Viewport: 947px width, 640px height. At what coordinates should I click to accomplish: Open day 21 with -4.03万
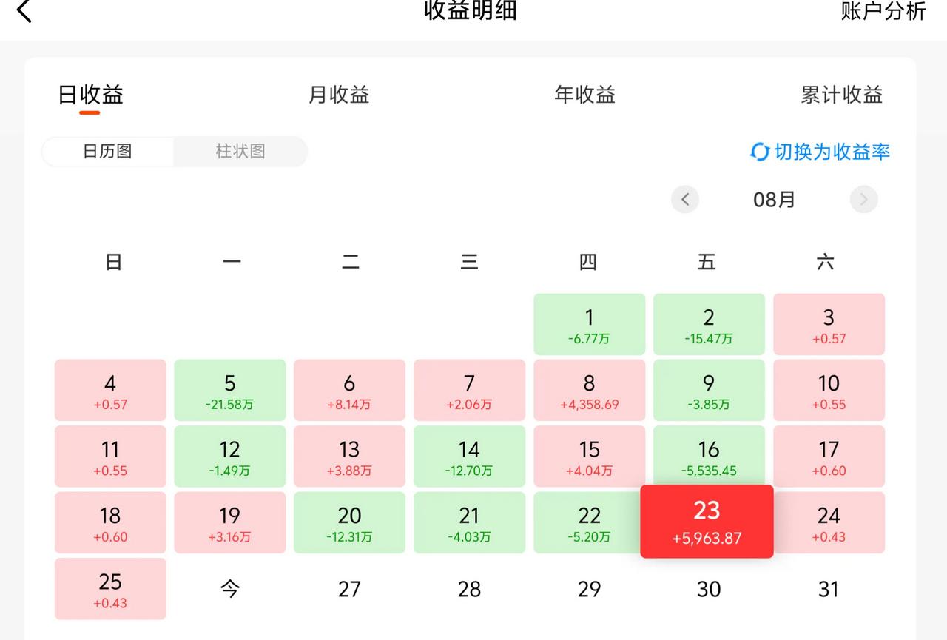coord(469,522)
